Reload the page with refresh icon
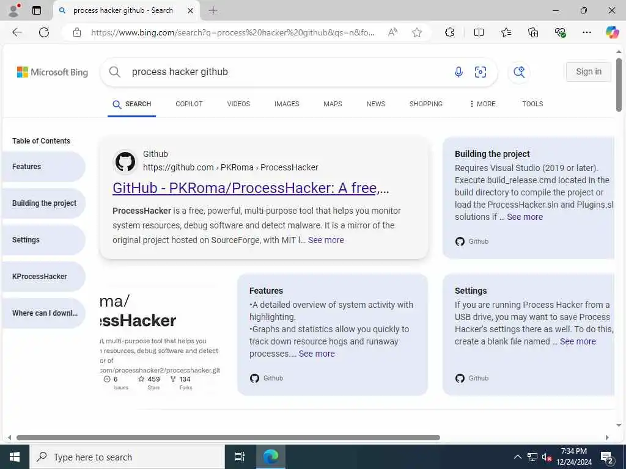 pos(44,32)
